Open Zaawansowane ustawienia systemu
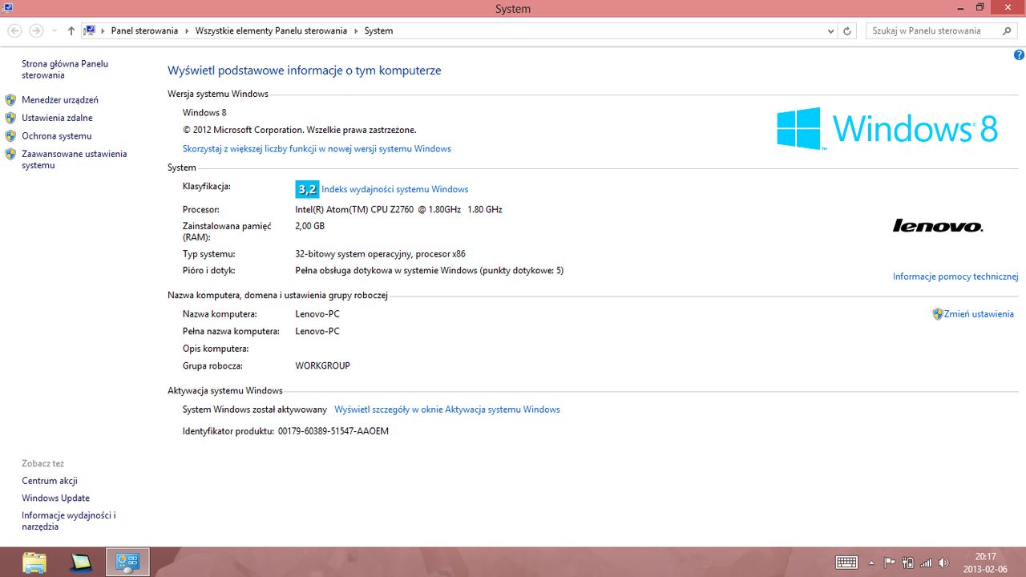This screenshot has width=1026, height=577. (x=75, y=159)
